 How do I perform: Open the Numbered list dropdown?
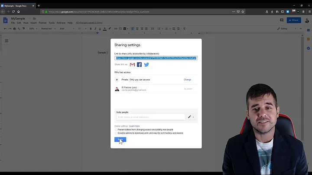pyautogui.click(x=160, y=29)
